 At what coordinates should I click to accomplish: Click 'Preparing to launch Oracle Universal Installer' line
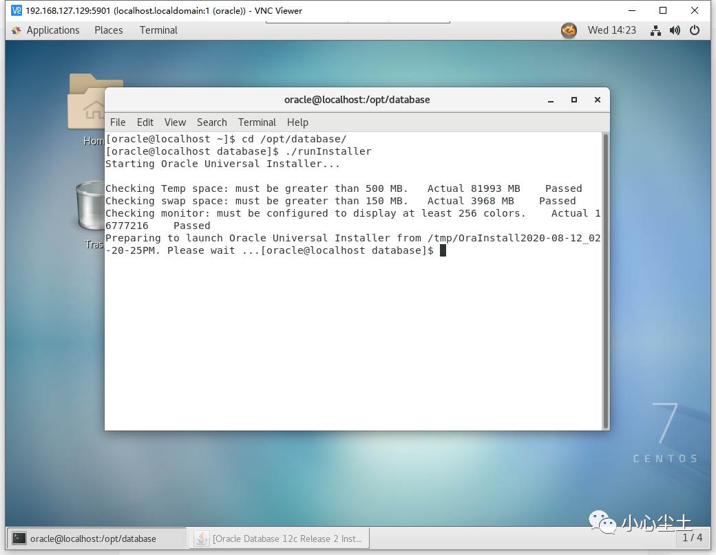point(352,238)
